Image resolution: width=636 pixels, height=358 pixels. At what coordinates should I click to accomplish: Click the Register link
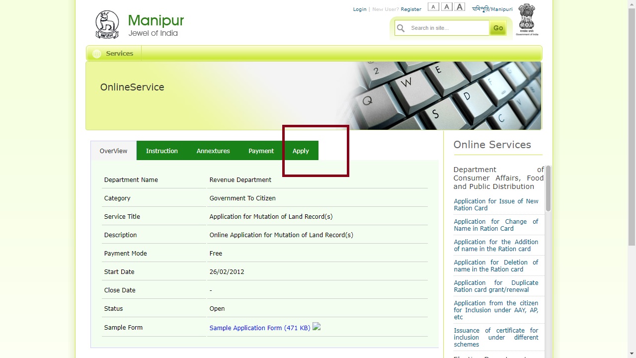pyautogui.click(x=411, y=9)
